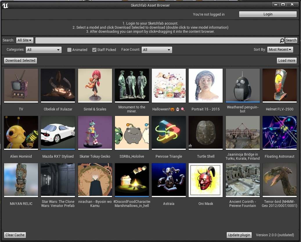
Task: Select Obelisk of Xulazar thumbnail
Action: 58,85
